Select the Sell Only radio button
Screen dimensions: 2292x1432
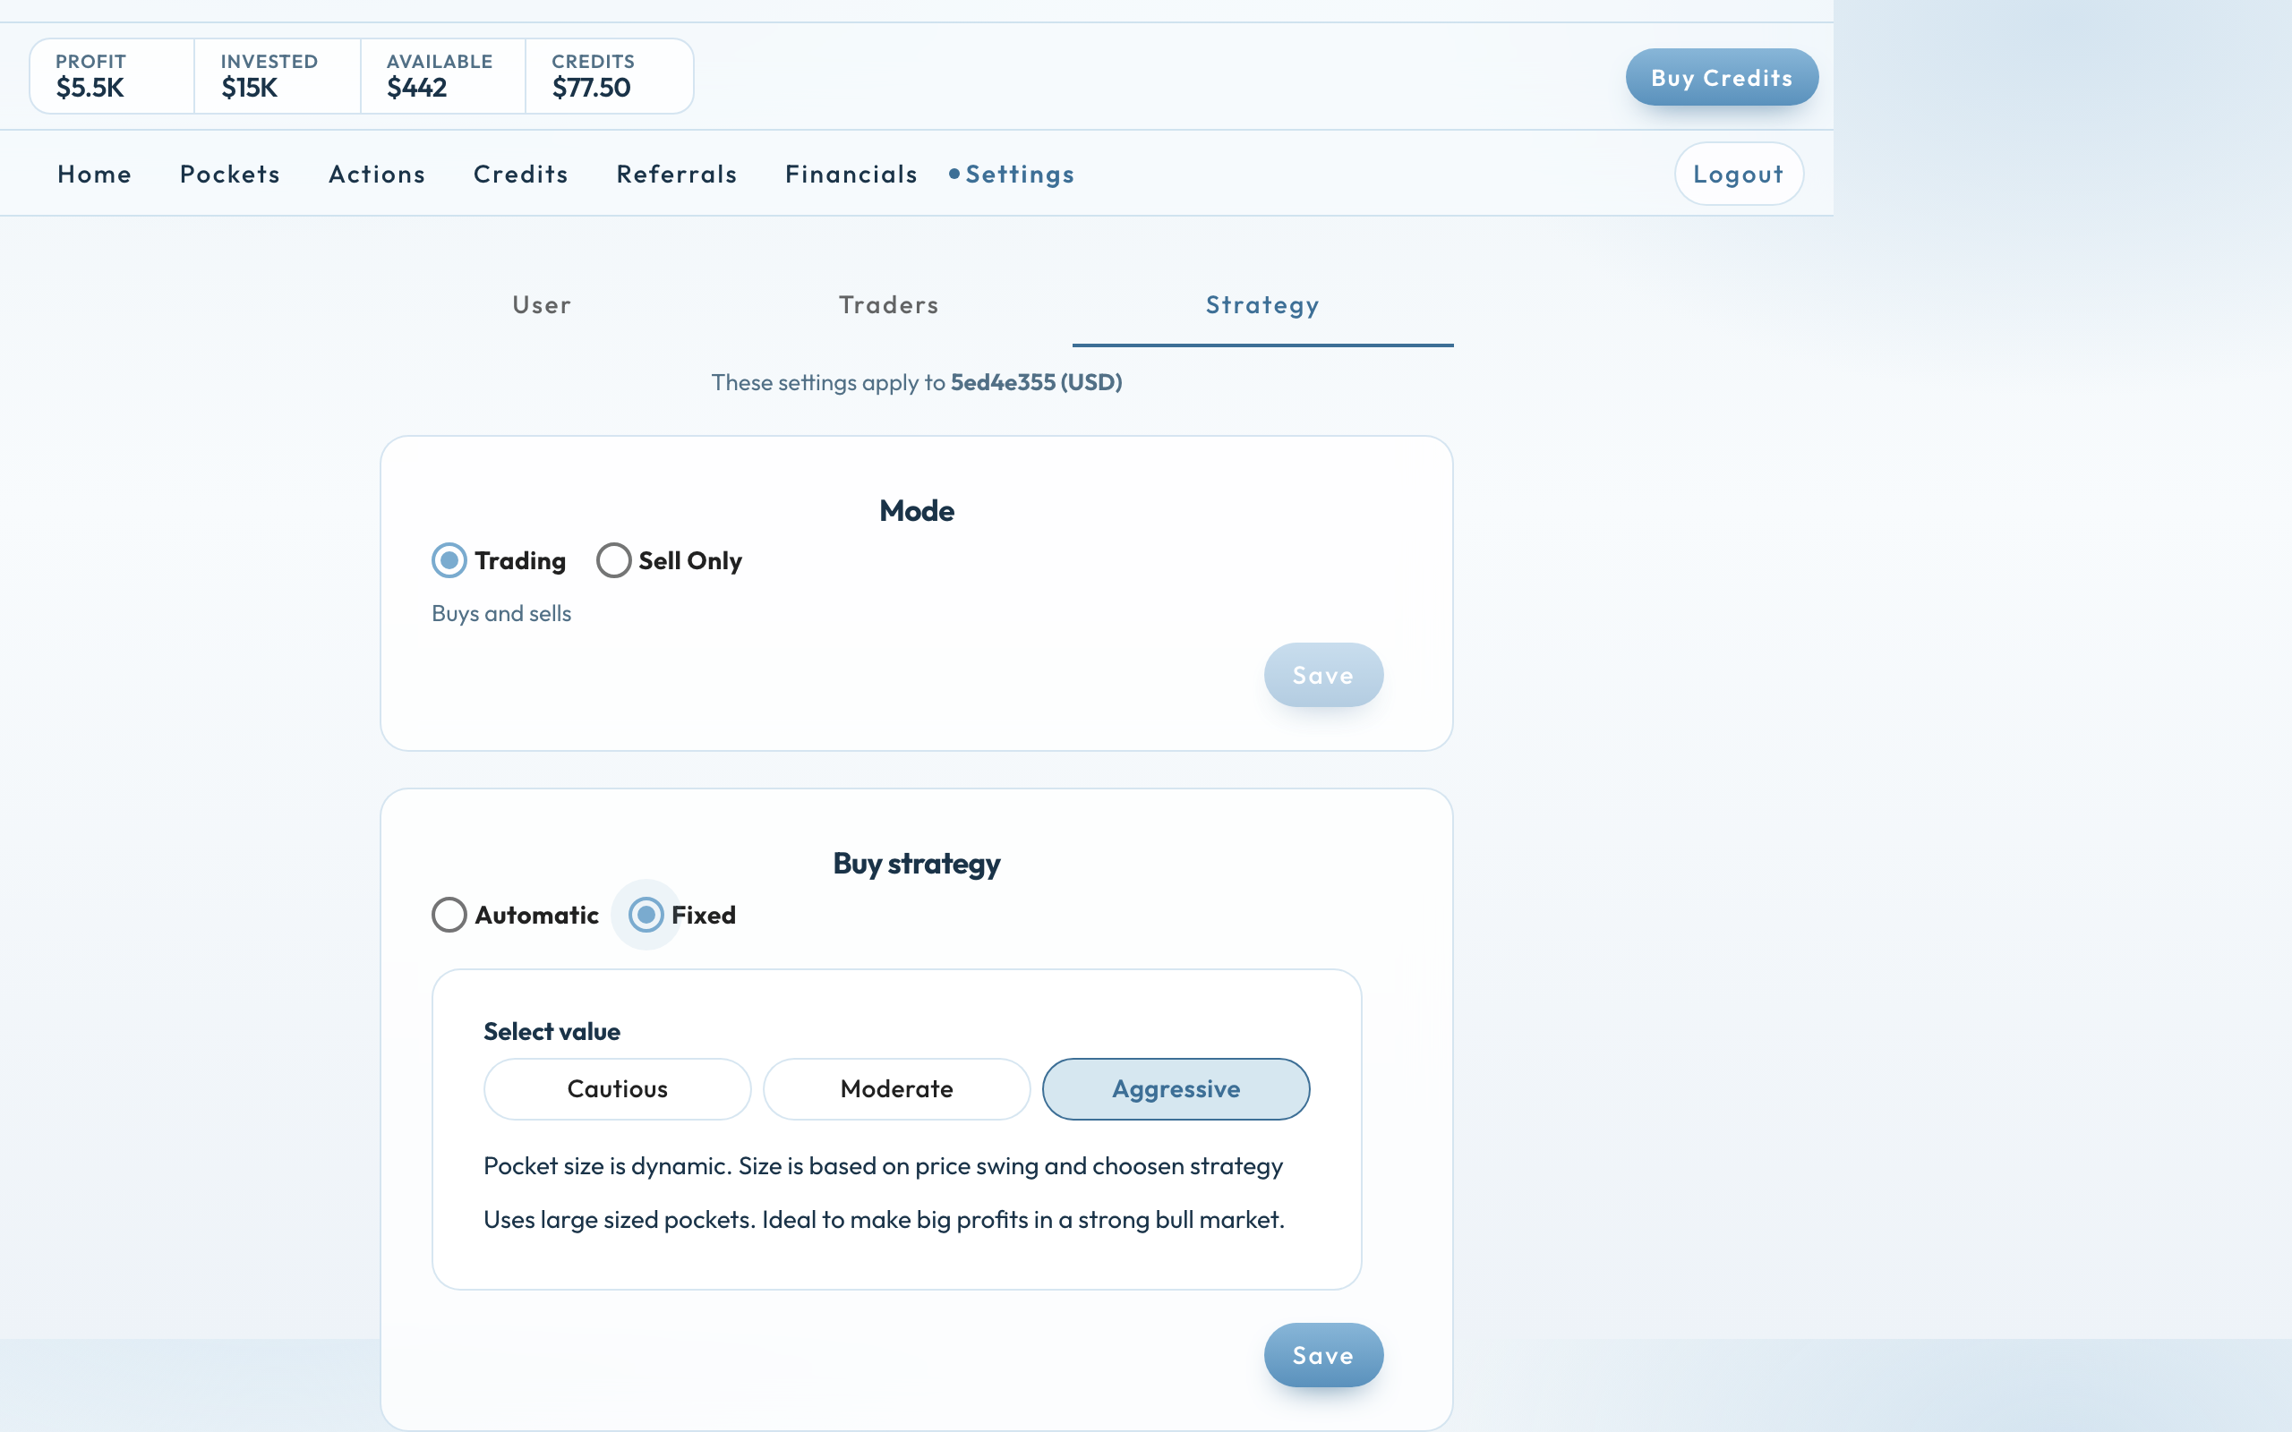click(x=612, y=560)
